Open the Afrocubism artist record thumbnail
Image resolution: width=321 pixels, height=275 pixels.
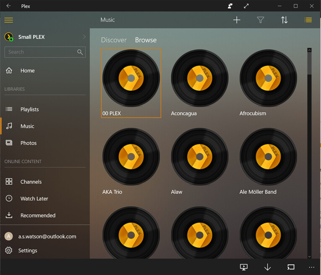point(268,78)
